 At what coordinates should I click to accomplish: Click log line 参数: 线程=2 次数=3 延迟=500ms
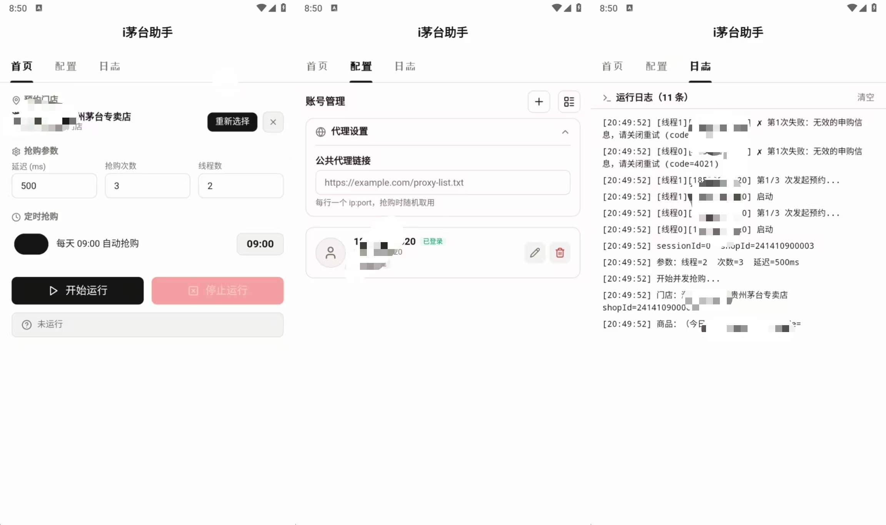(x=701, y=262)
